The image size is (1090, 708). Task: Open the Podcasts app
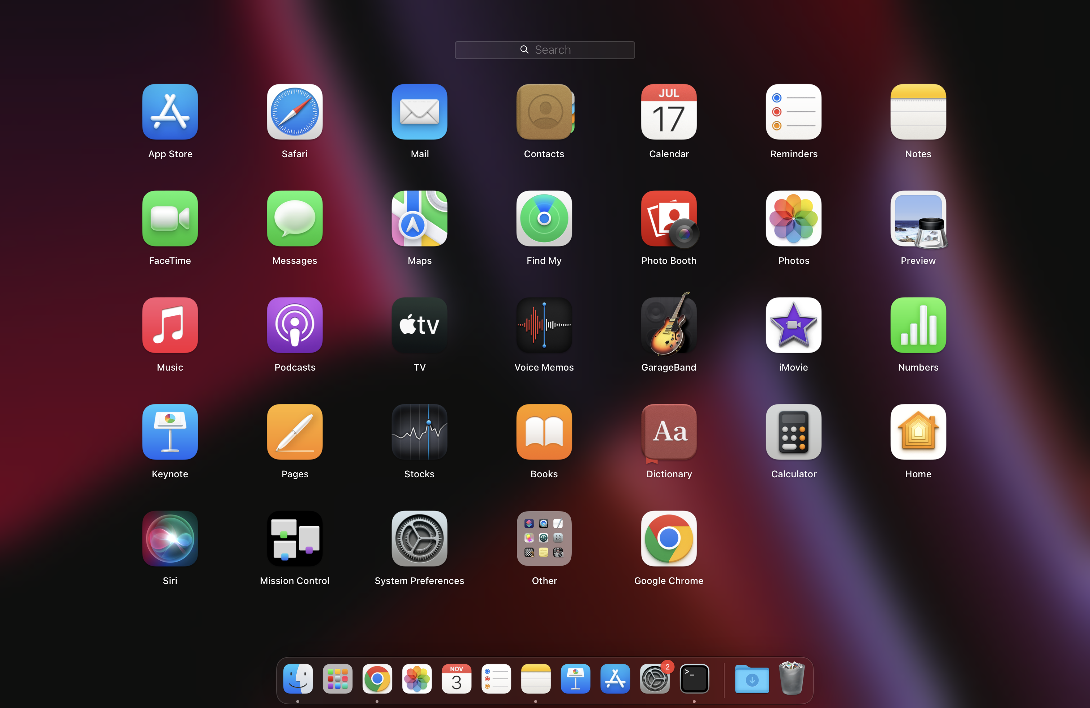[x=294, y=326]
